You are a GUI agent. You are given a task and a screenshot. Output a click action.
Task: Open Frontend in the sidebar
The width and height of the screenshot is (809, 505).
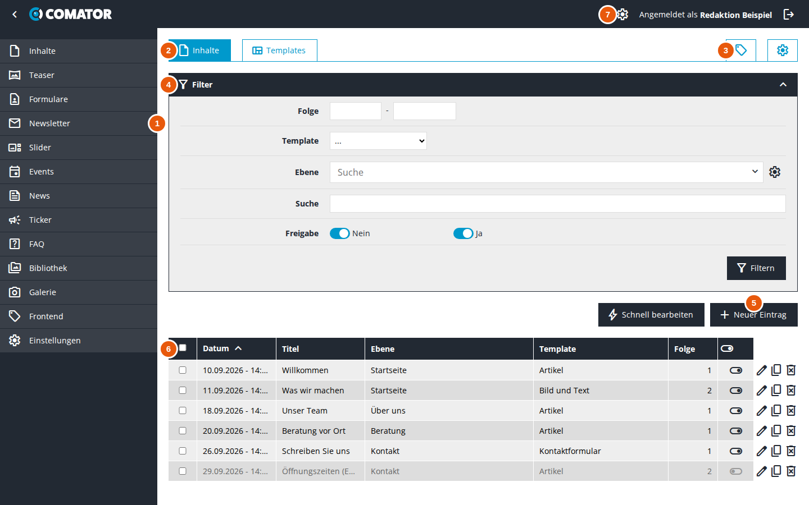(x=79, y=316)
